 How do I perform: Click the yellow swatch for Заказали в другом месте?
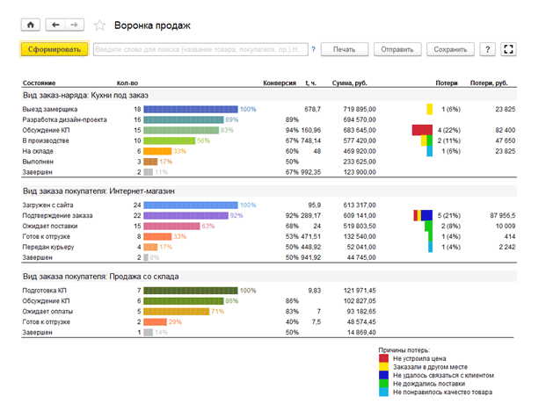point(386,367)
